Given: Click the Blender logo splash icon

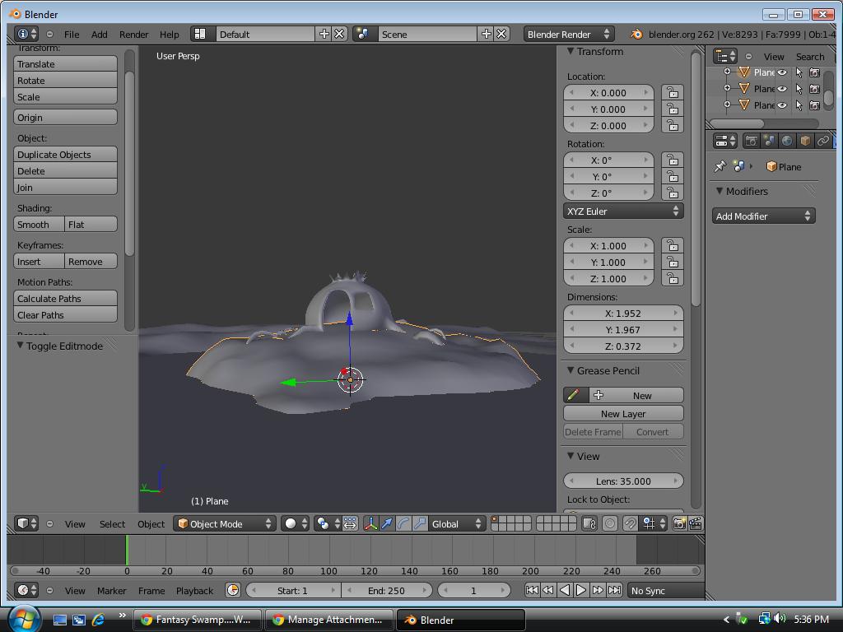Looking at the screenshot, I should pos(636,34).
